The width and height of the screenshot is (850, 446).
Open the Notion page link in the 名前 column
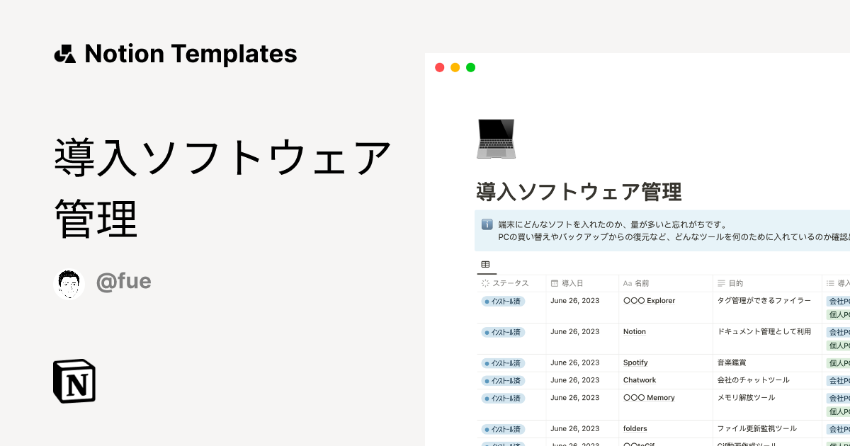(634, 331)
